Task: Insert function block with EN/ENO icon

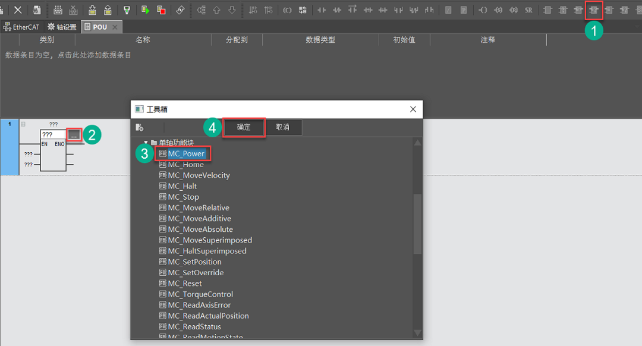Action: [594, 10]
